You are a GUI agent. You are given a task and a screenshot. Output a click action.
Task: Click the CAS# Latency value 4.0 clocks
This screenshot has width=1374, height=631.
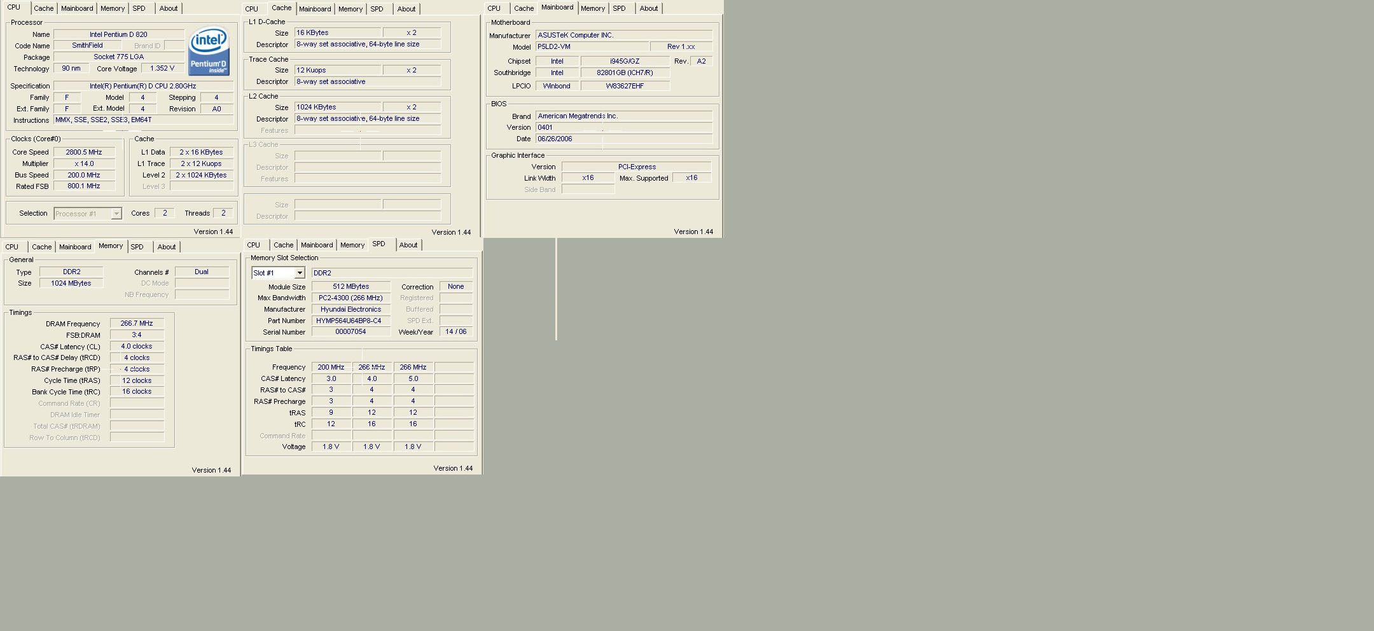pyautogui.click(x=137, y=347)
